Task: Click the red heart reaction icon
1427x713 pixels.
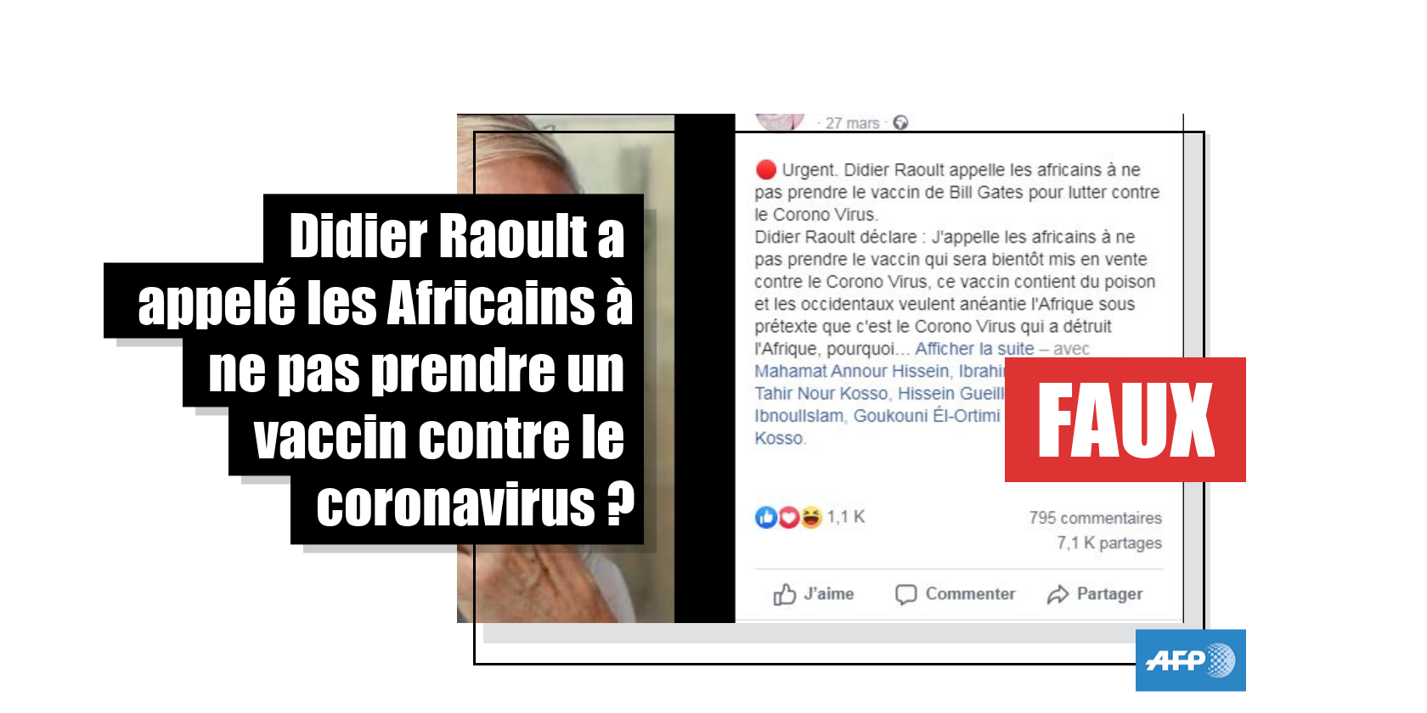Action: [788, 517]
